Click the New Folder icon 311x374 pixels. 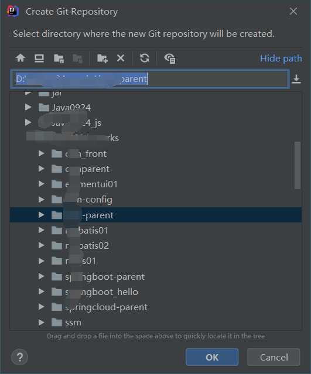(102, 59)
